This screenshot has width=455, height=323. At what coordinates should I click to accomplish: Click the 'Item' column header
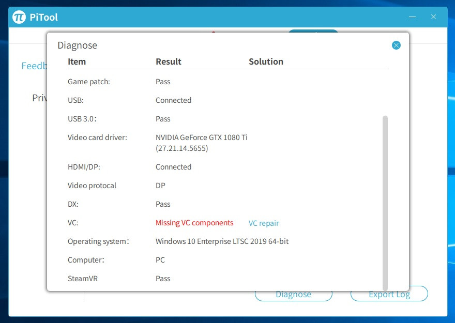(x=77, y=61)
